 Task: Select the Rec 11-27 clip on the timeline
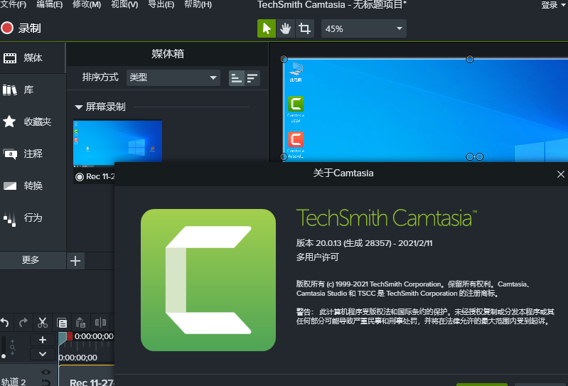tap(87, 377)
